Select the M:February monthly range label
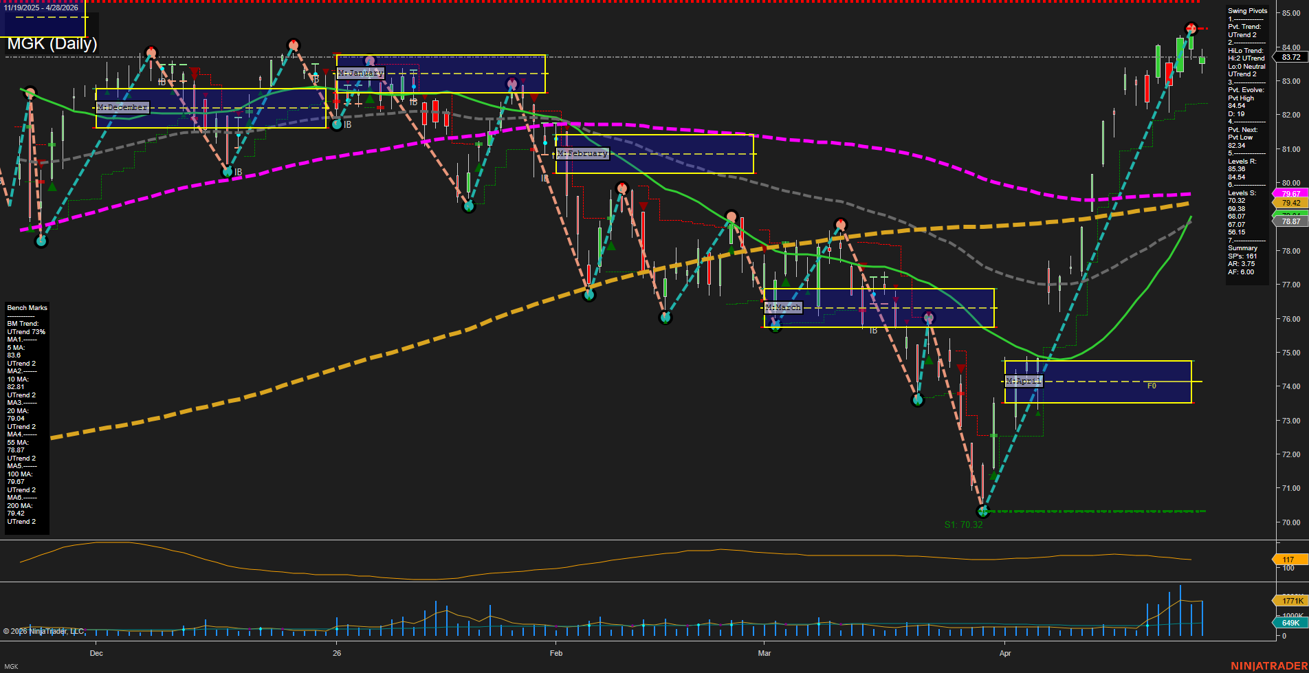The image size is (1309, 673). coord(582,153)
